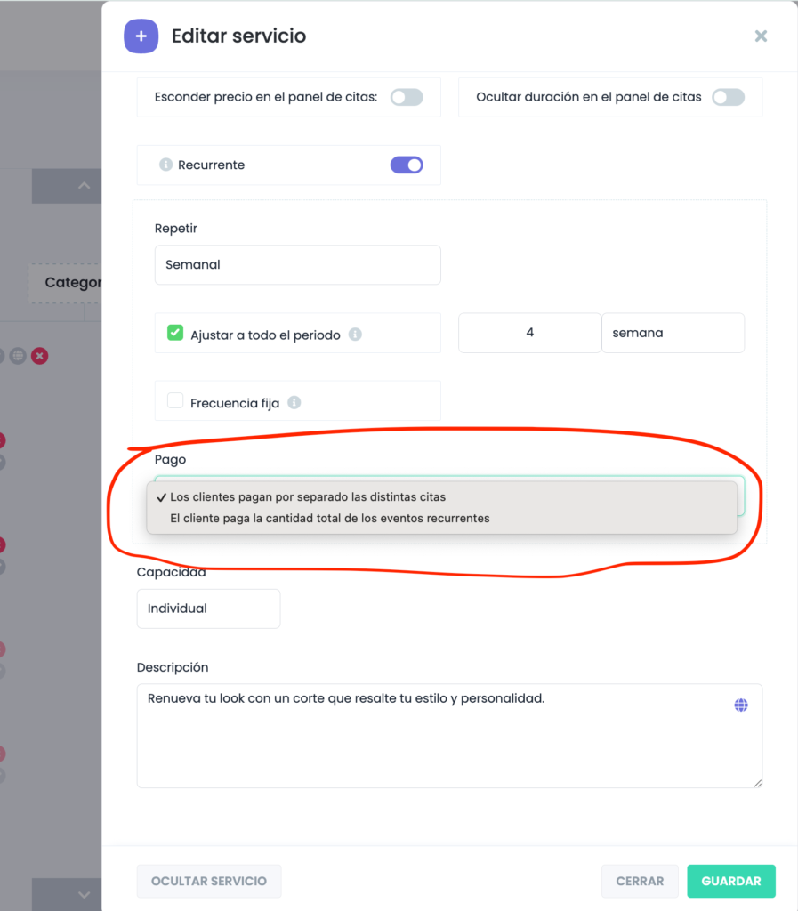Click the OCULTAR SERVICIO button

pyautogui.click(x=209, y=881)
